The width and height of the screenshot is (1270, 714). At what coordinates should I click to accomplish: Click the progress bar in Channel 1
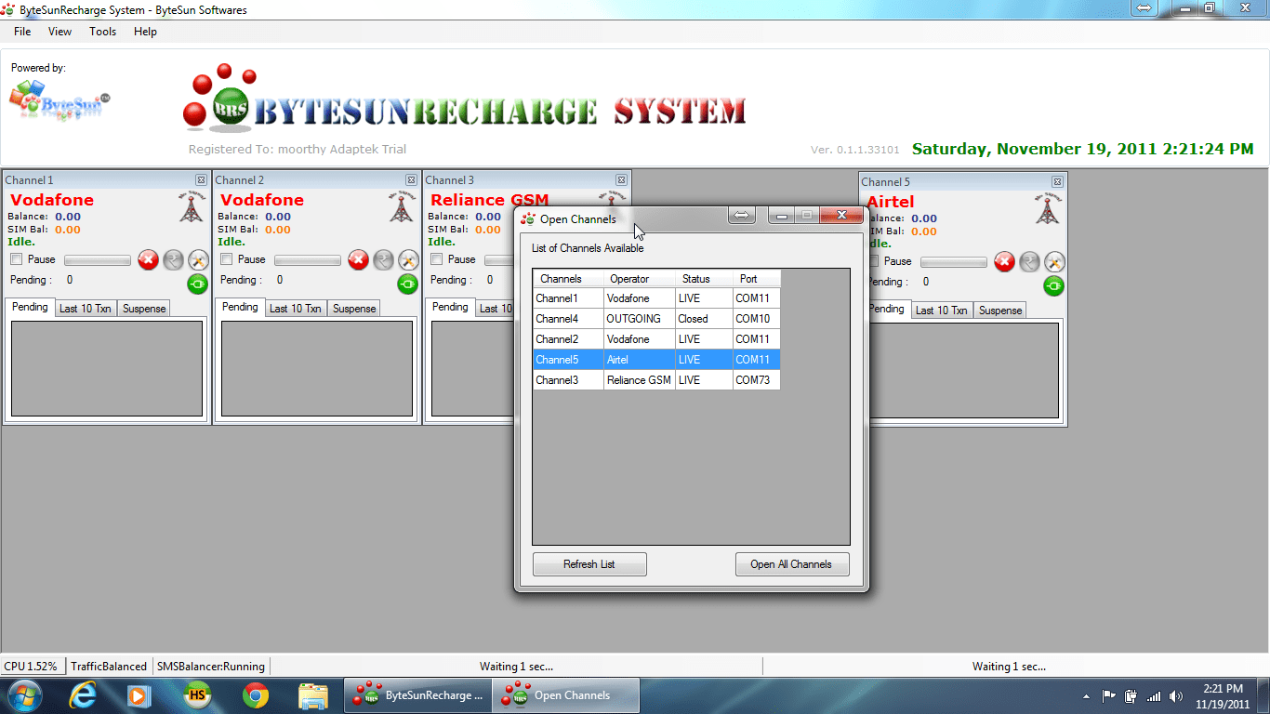pos(98,261)
